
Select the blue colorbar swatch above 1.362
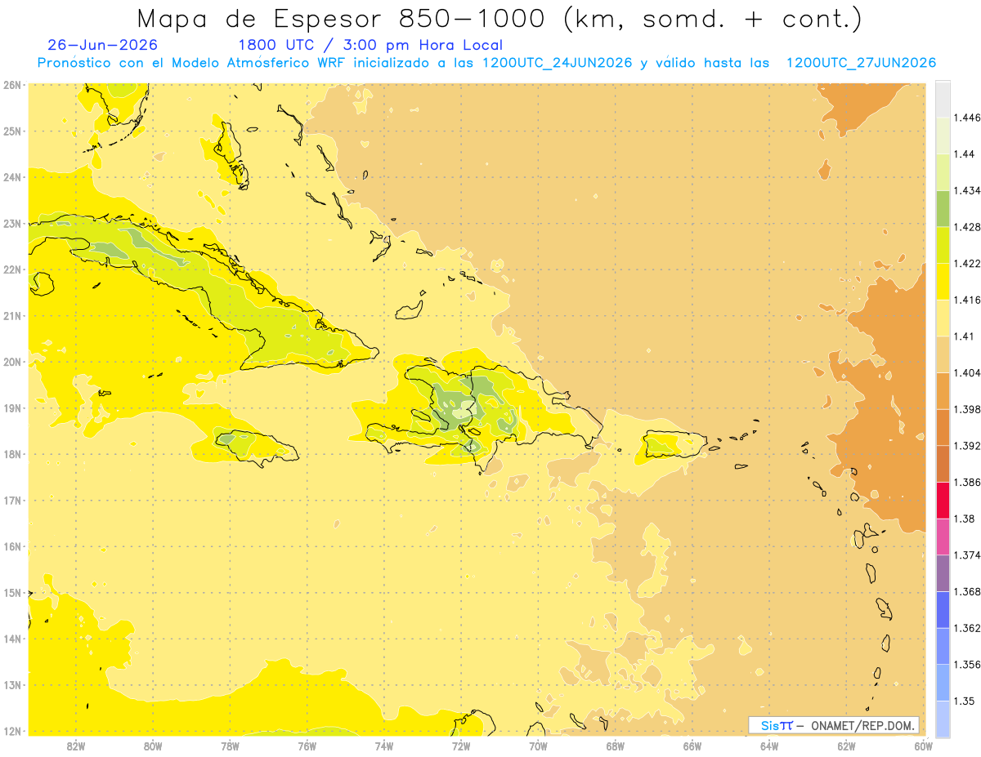point(943,610)
